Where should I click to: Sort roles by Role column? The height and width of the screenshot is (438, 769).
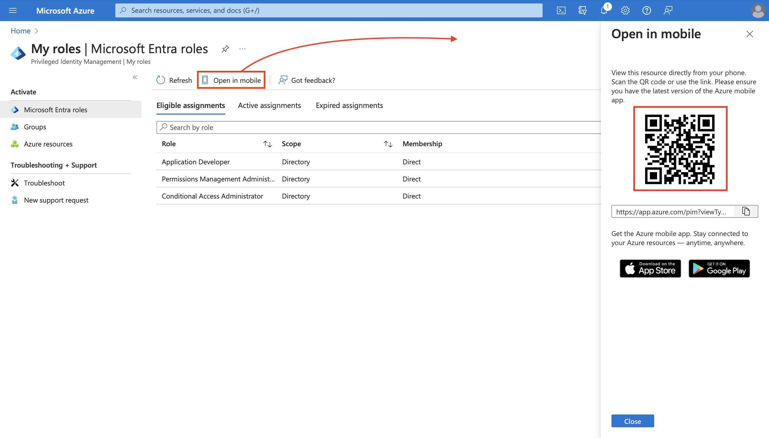(267, 143)
